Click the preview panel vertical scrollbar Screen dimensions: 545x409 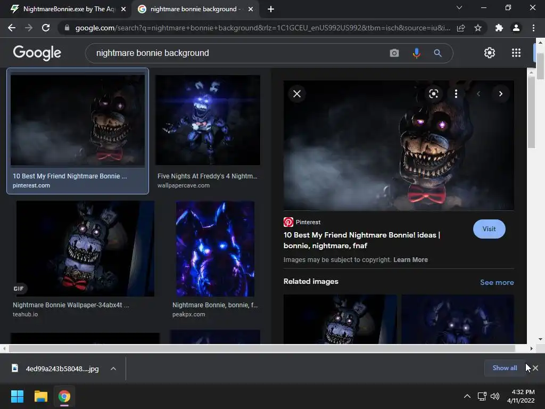[531, 112]
